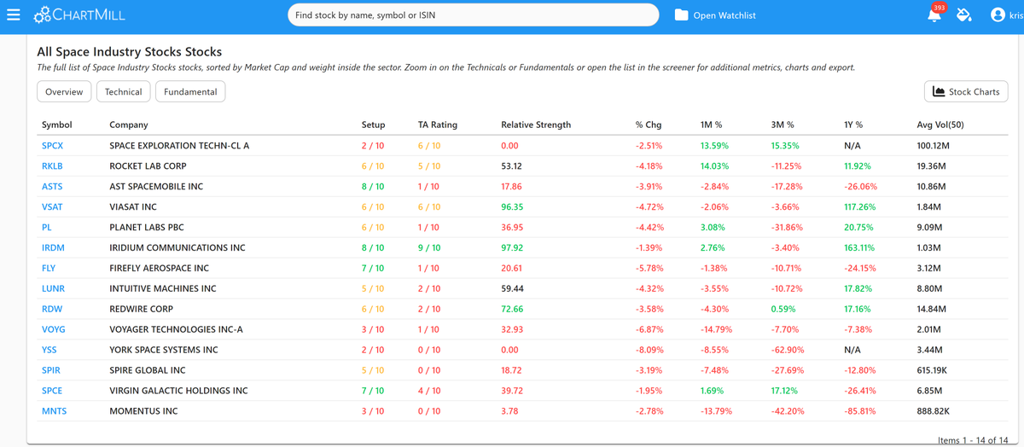The height and width of the screenshot is (447, 1024).
Task: Open the VOYG symbol link
Action: (x=54, y=330)
